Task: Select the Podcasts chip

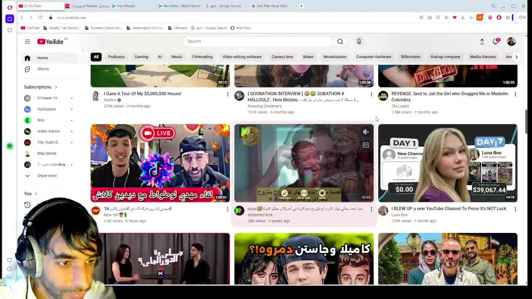Action: pos(116,57)
